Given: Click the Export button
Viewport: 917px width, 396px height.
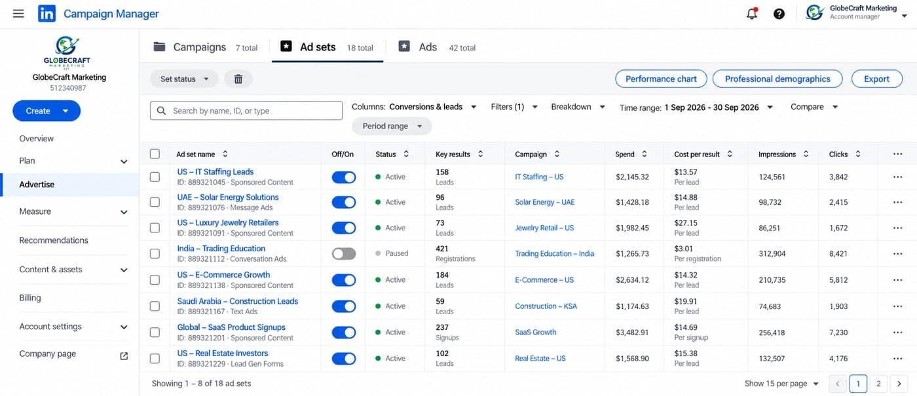Looking at the screenshot, I should click(876, 79).
